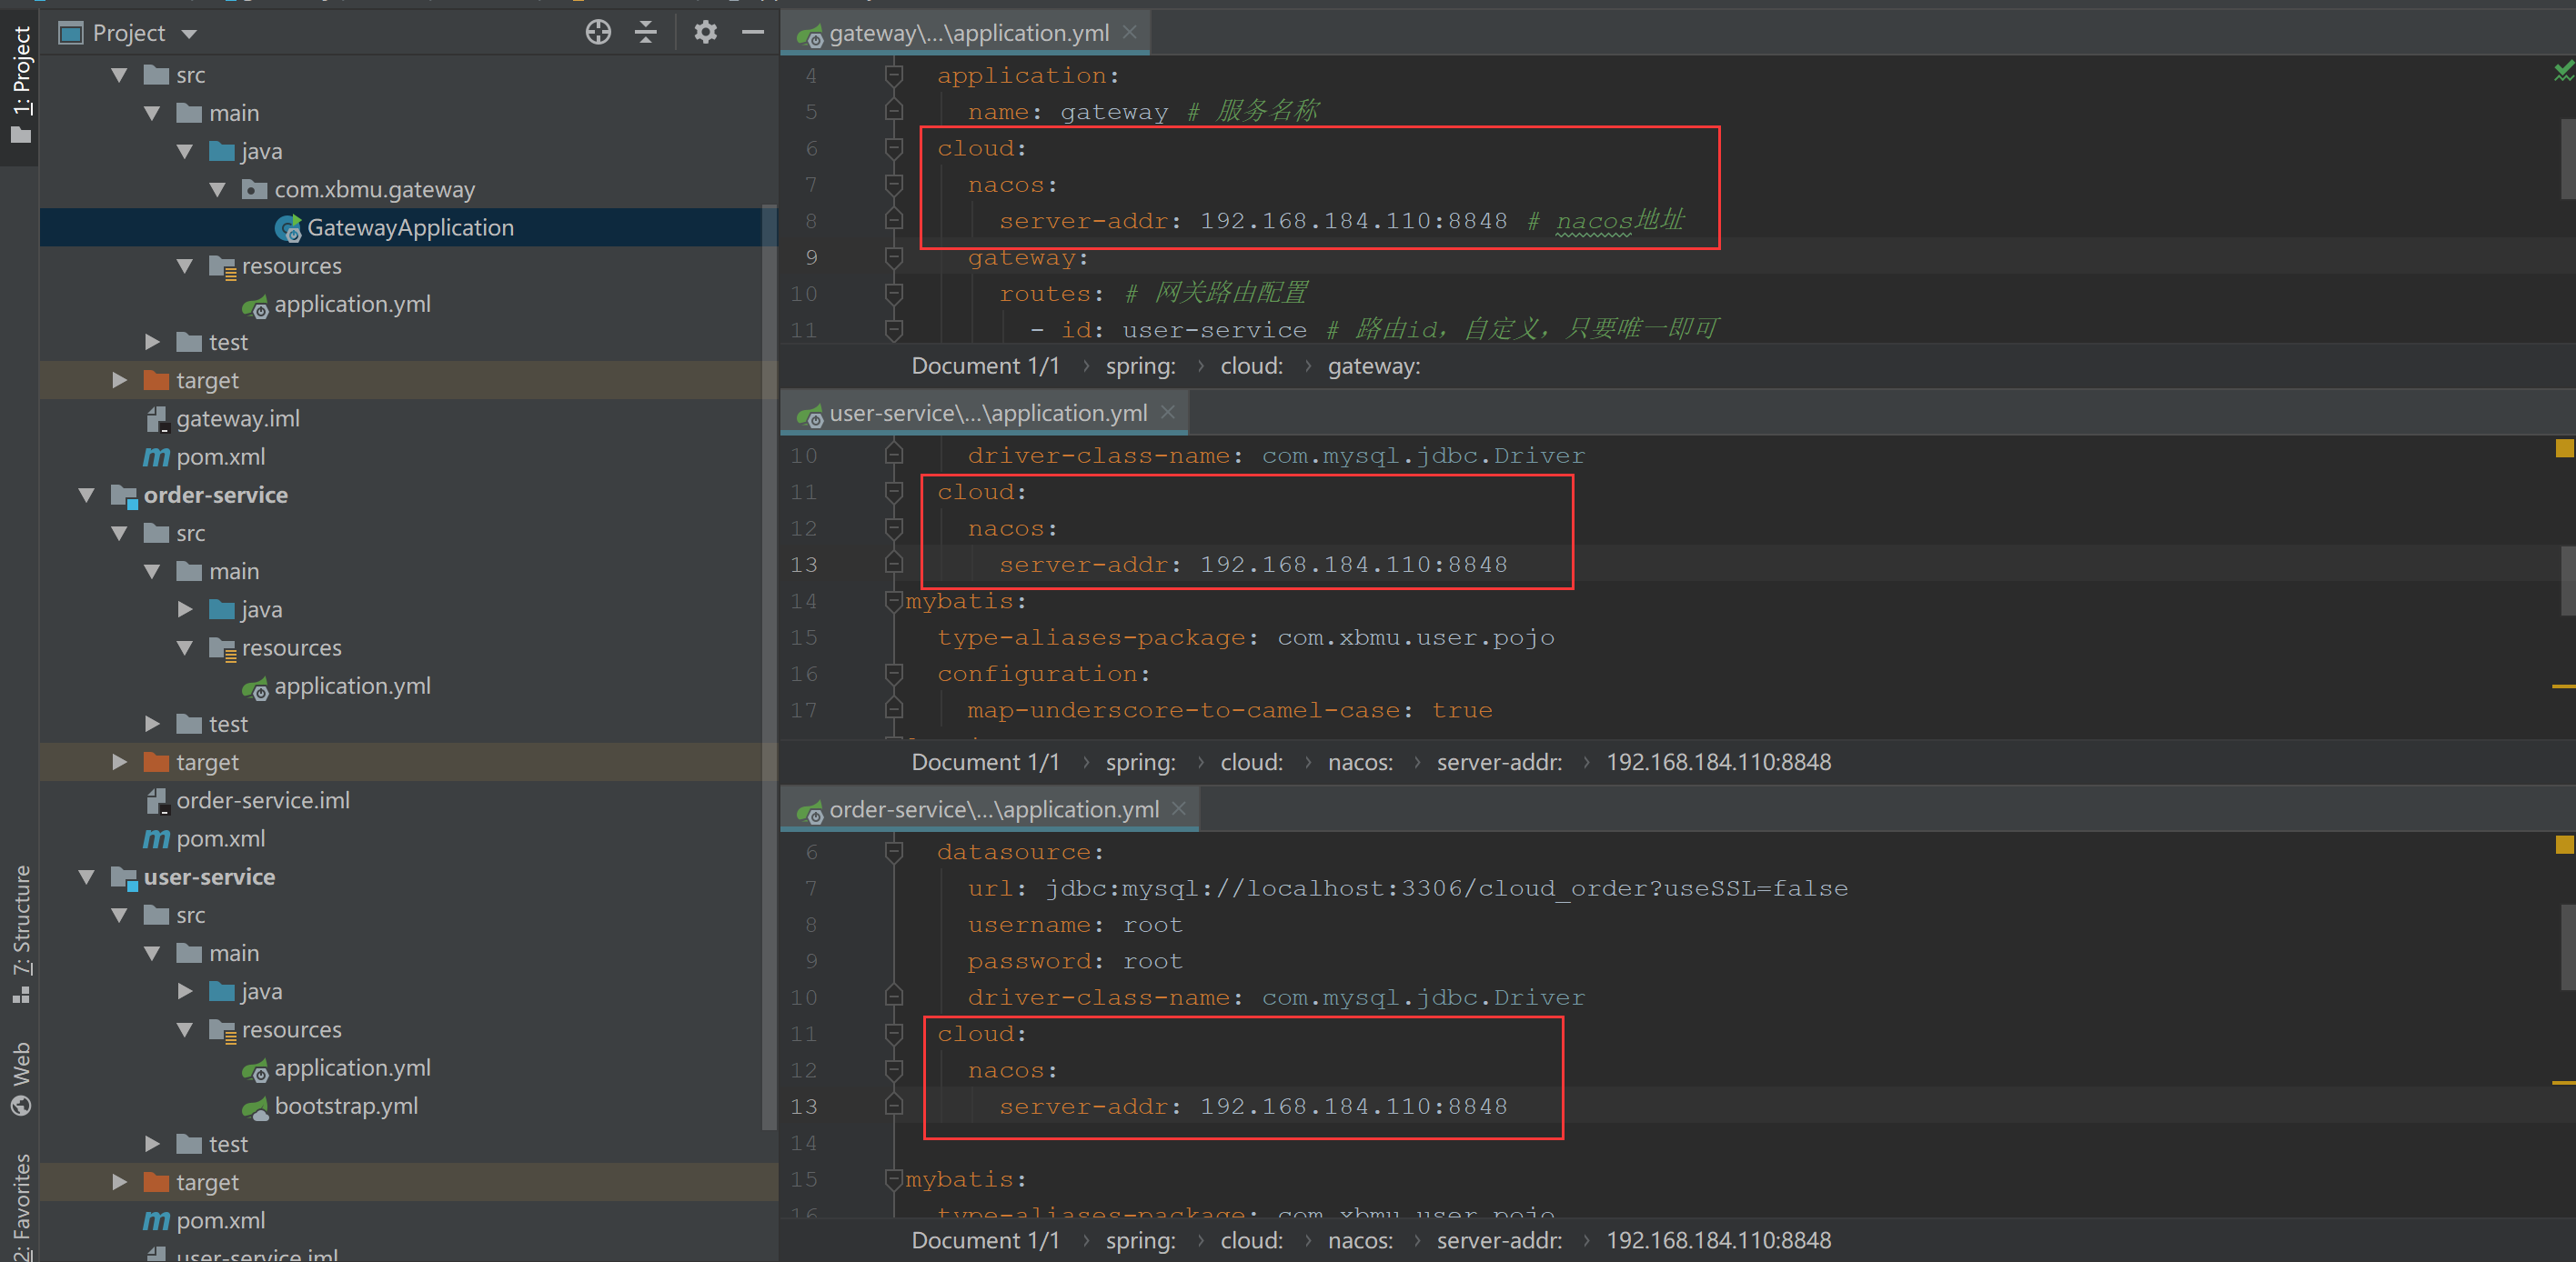2576x1262 pixels.
Task: Fold mybatis block in user-service editor line 14
Action: coord(894,600)
